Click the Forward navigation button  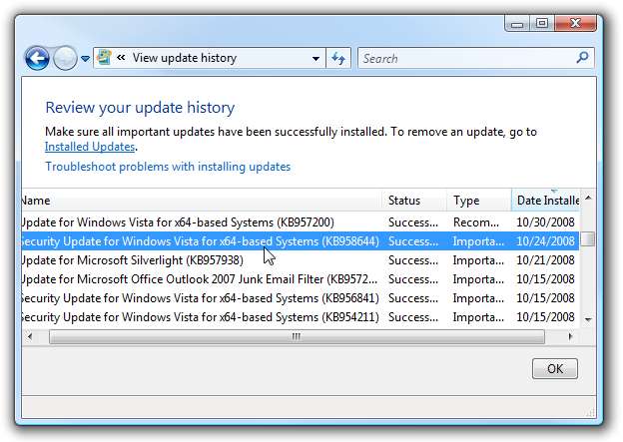click(65, 59)
